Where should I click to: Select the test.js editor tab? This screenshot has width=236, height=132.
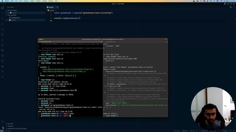click(x=52, y=7)
